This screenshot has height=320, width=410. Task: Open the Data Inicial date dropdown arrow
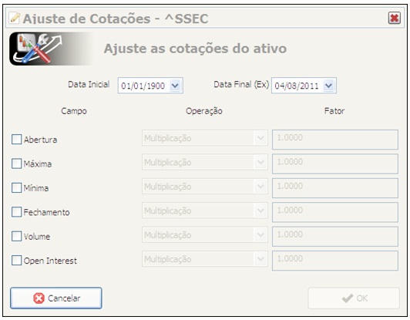[x=175, y=86]
